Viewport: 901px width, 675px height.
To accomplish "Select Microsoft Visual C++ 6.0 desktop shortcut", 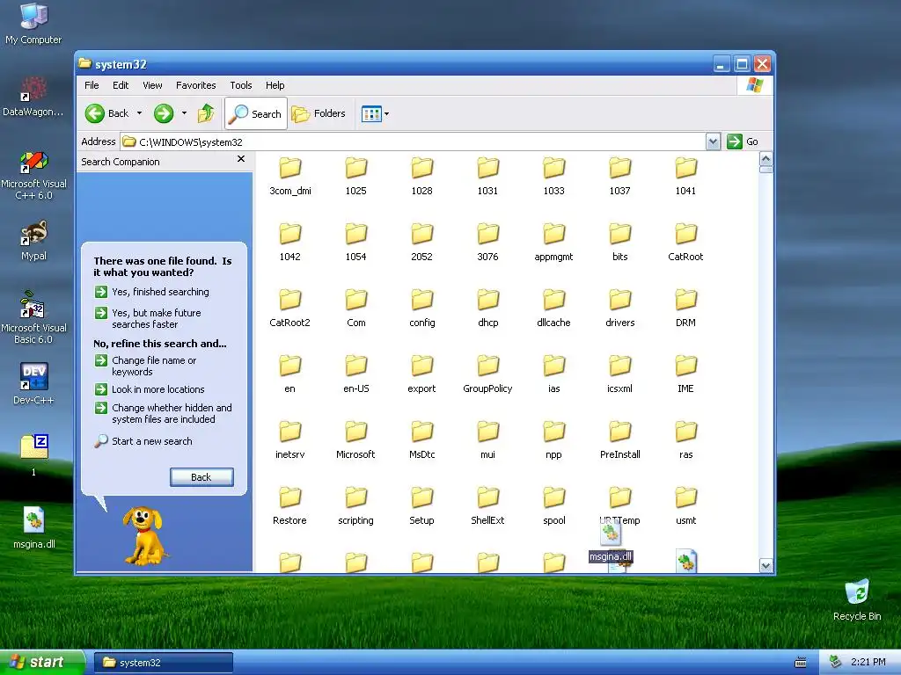I will click(x=34, y=175).
